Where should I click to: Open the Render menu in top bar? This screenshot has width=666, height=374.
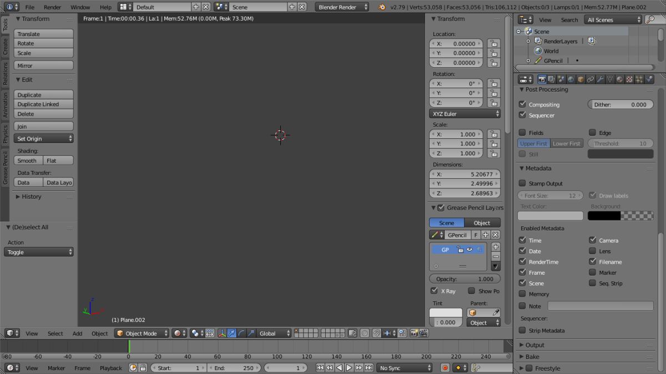53,7
